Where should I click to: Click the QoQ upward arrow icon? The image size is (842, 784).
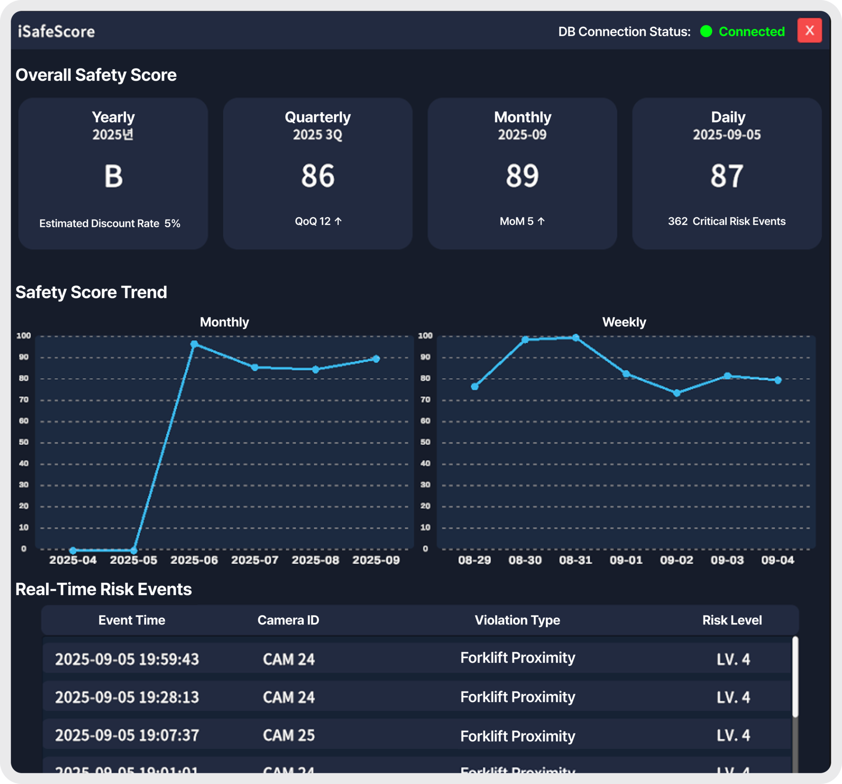338,221
